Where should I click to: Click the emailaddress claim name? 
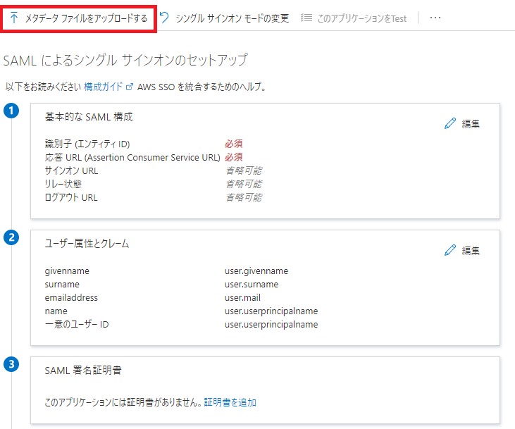tap(71, 297)
